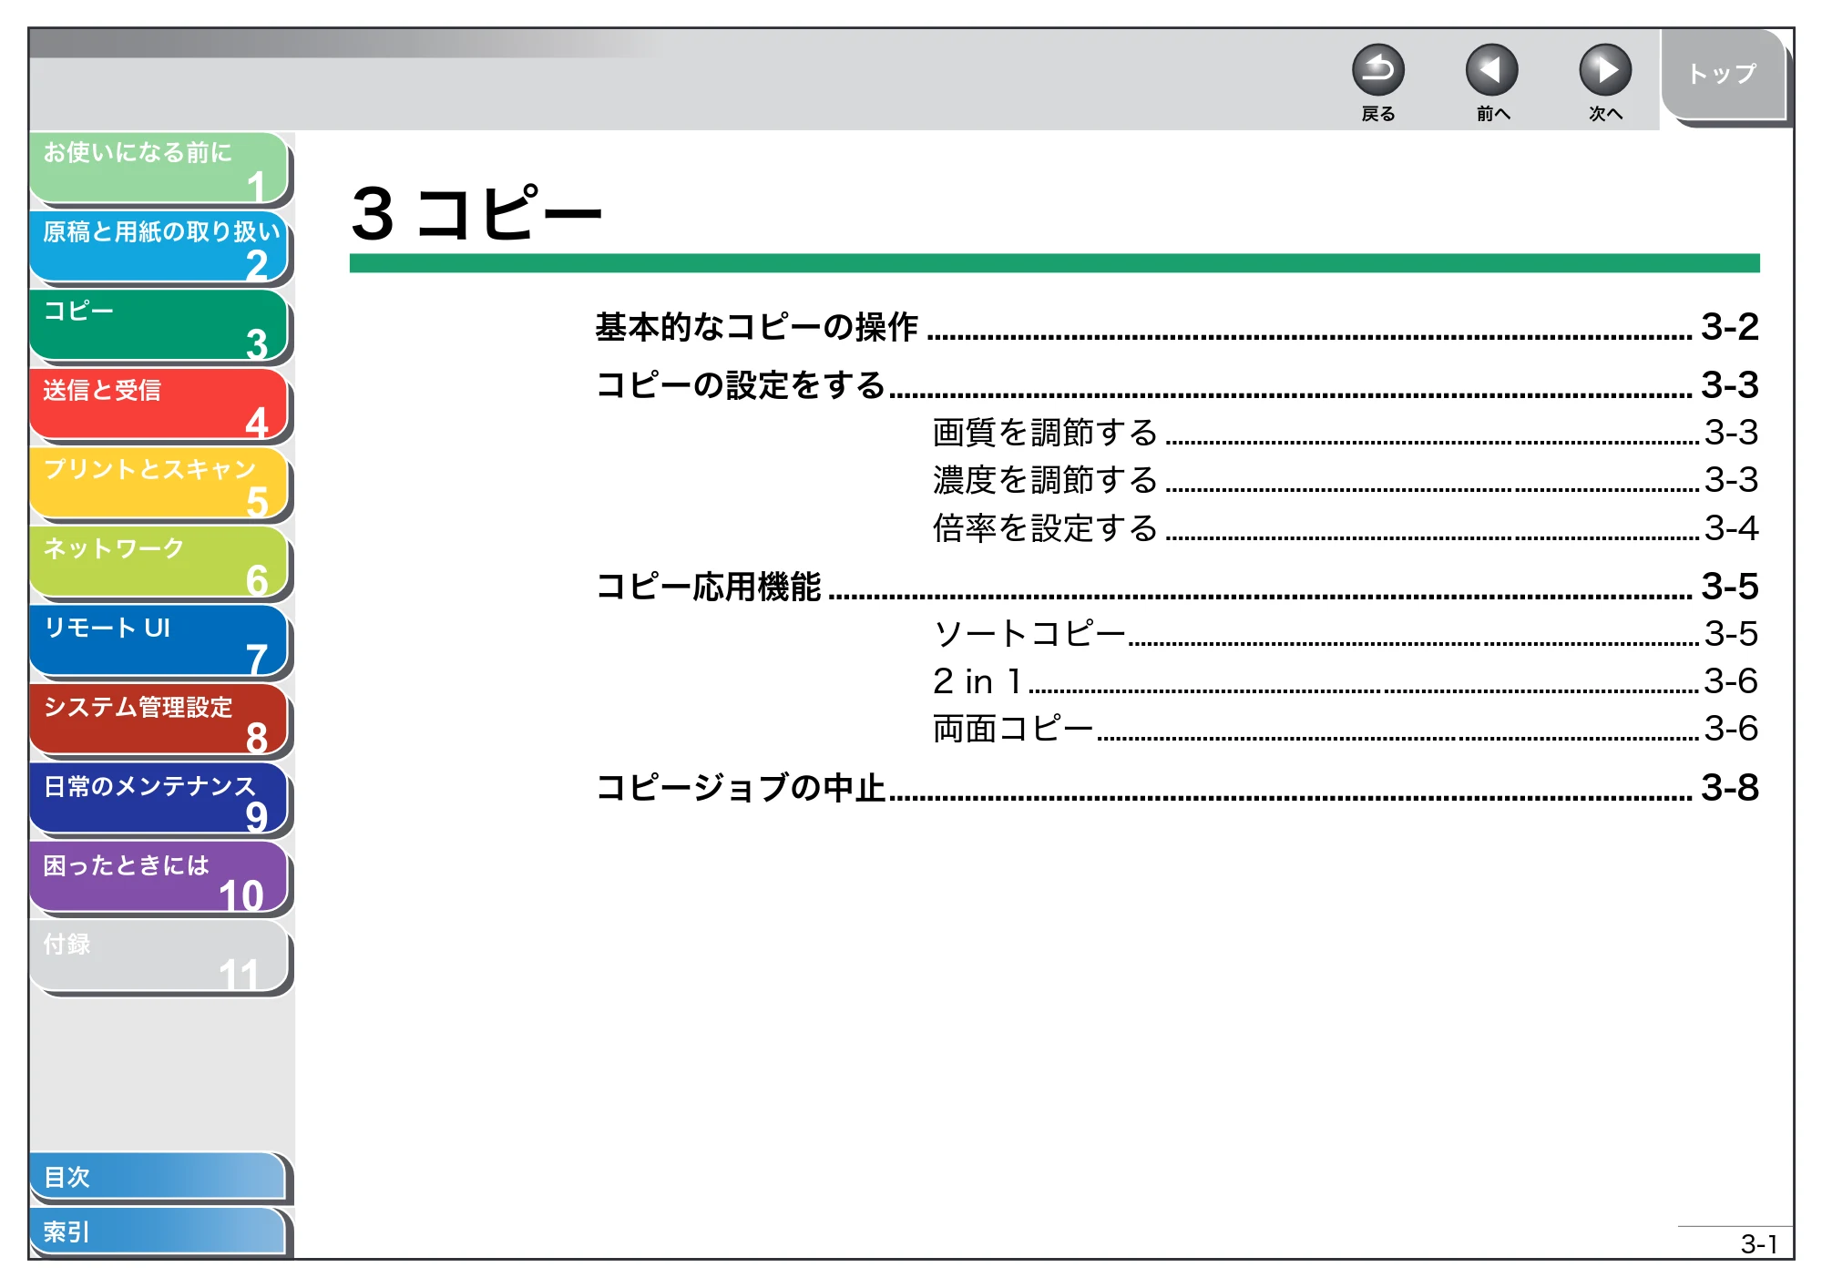1822x1288 pixels.
Task: Click the 戻る (back) arrow icon
Action: click(x=1377, y=70)
